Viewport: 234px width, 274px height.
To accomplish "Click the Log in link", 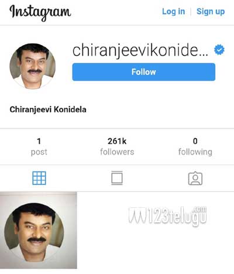I will 174,12.
